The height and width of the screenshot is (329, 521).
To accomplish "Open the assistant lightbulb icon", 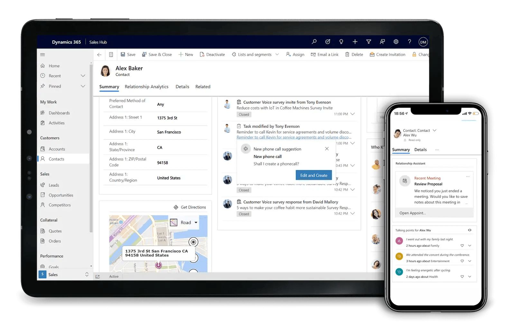I will [341, 42].
